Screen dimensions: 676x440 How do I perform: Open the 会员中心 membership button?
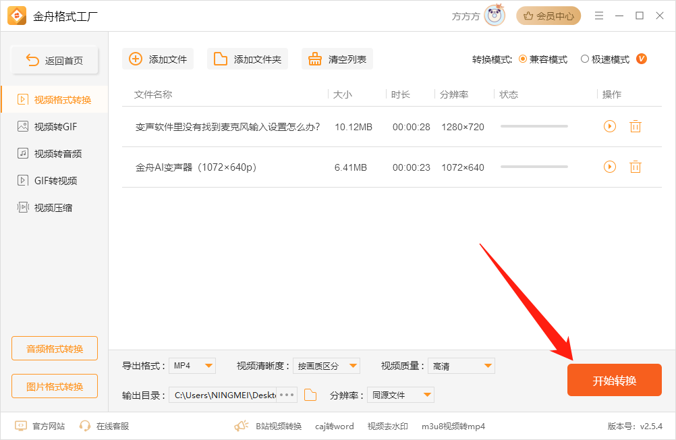click(548, 15)
